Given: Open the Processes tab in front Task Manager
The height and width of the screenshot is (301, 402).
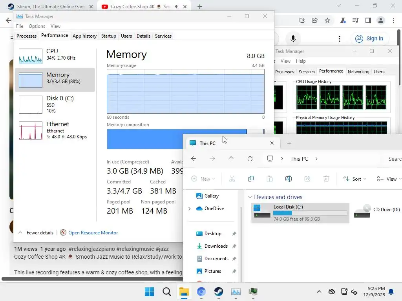Looking at the screenshot, I should (26, 36).
